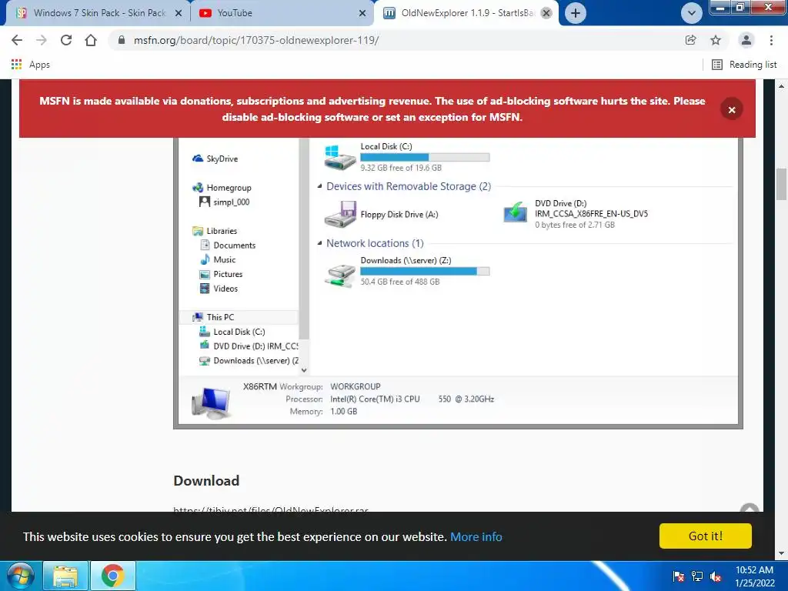Click the Chrome taskbar icon
Viewport: 788px width, 591px height.
pos(112,576)
